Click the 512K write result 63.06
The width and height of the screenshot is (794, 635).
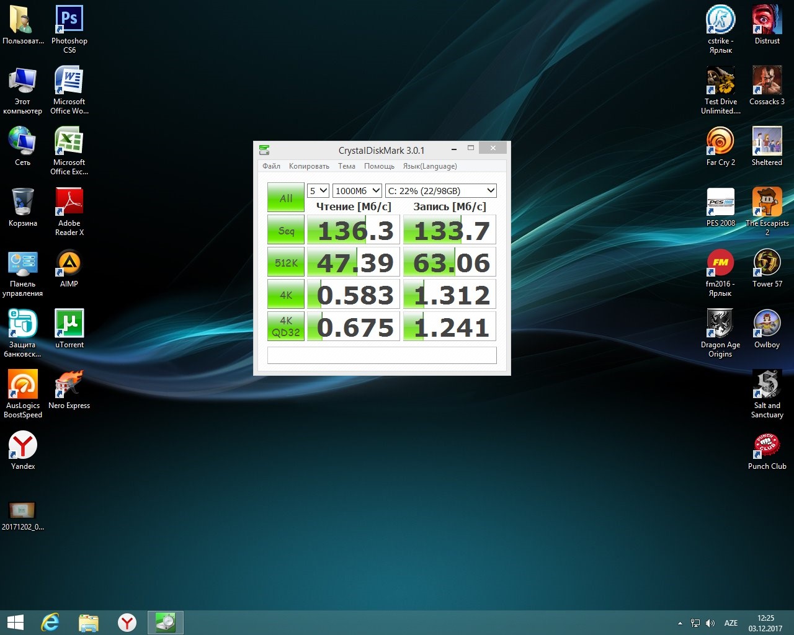coord(450,262)
